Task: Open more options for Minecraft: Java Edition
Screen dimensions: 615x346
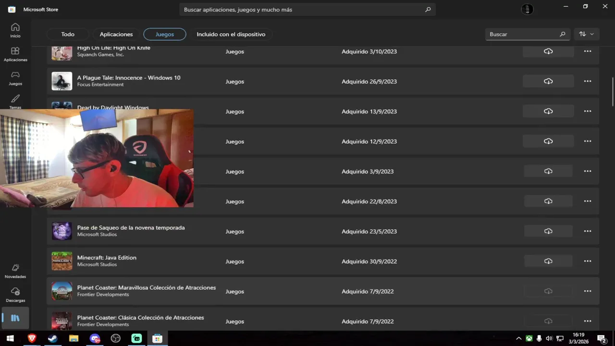Action: pyautogui.click(x=588, y=261)
